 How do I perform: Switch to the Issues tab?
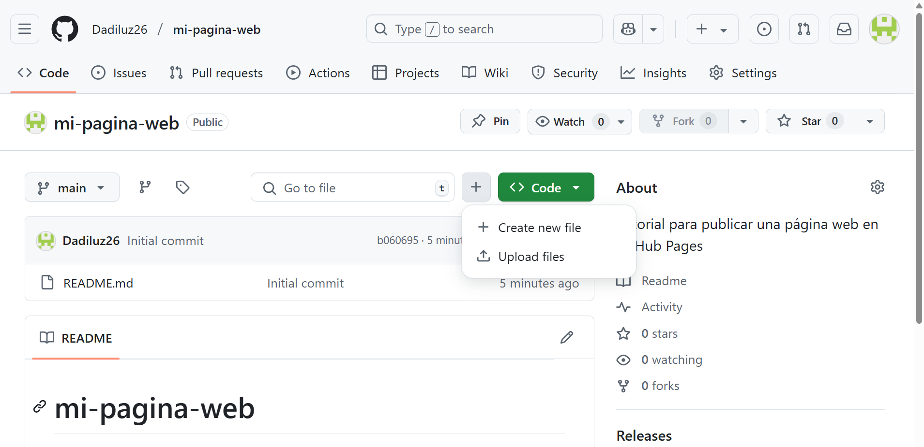click(119, 73)
